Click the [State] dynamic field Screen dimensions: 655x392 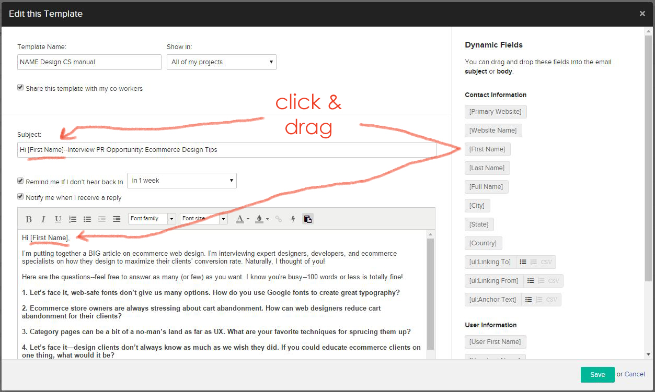(x=479, y=224)
